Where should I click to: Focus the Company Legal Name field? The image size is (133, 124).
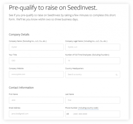pos(93,47)
